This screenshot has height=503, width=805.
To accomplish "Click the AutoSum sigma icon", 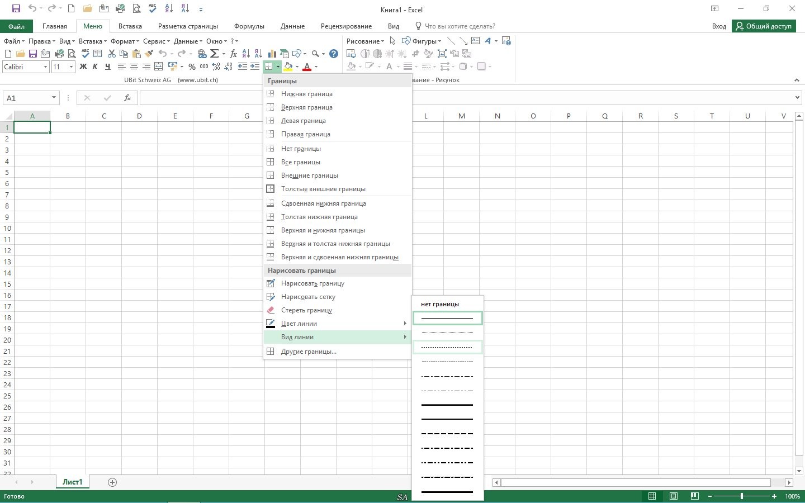I will (x=214, y=54).
